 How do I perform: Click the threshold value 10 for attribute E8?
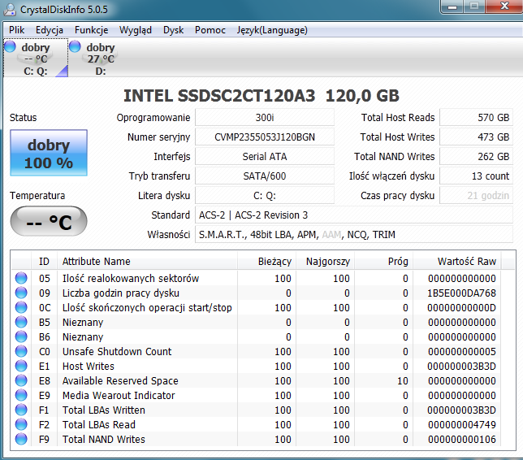(x=403, y=380)
